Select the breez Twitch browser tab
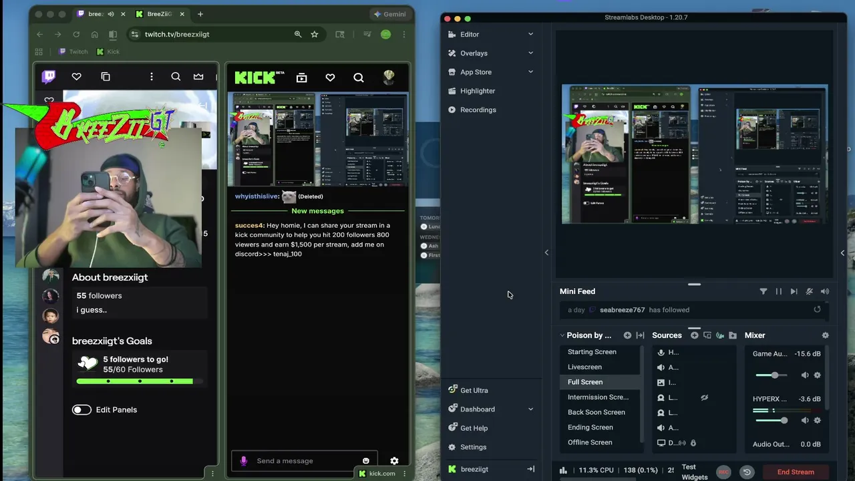This screenshot has height=481, width=855. tap(96, 14)
